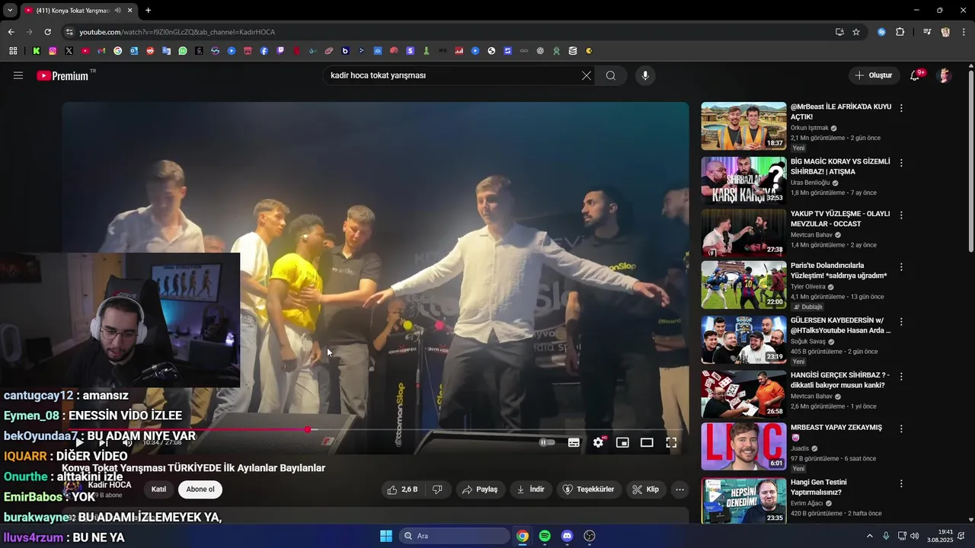
Task: Open options for the Gülersen Kaybedersin video
Action: (x=901, y=322)
